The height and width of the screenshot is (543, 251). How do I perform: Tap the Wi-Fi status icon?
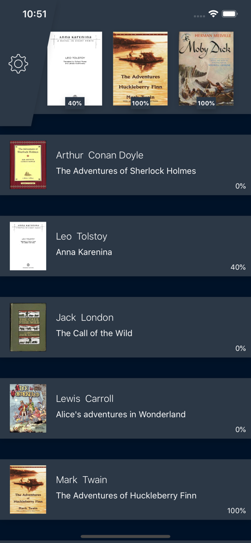click(x=213, y=14)
